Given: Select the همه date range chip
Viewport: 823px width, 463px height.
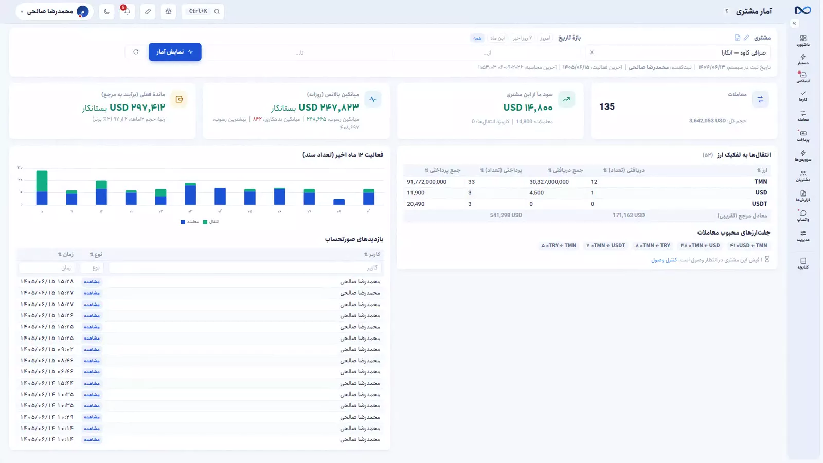Looking at the screenshot, I should pos(477,38).
